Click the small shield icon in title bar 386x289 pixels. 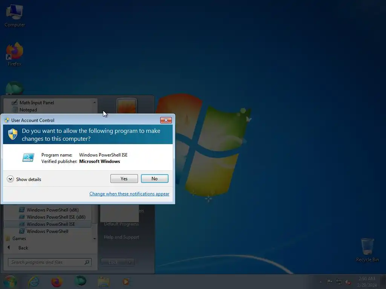pyautogui.click(x=7, y=120)
